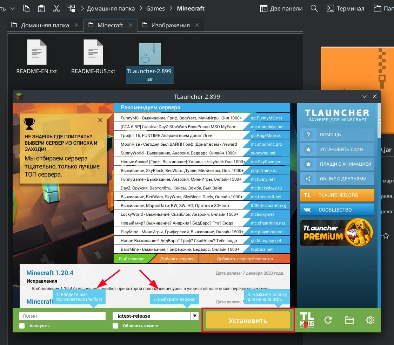The height and width of the screenshot is (345, 394).
Task: Click Добавить сервер бесплатно button
Action: pos(245,259)
